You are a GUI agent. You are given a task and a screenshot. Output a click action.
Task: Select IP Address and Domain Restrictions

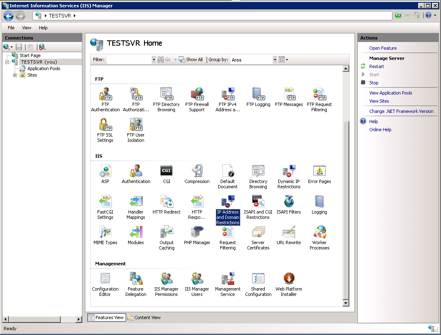pos(228,210)
